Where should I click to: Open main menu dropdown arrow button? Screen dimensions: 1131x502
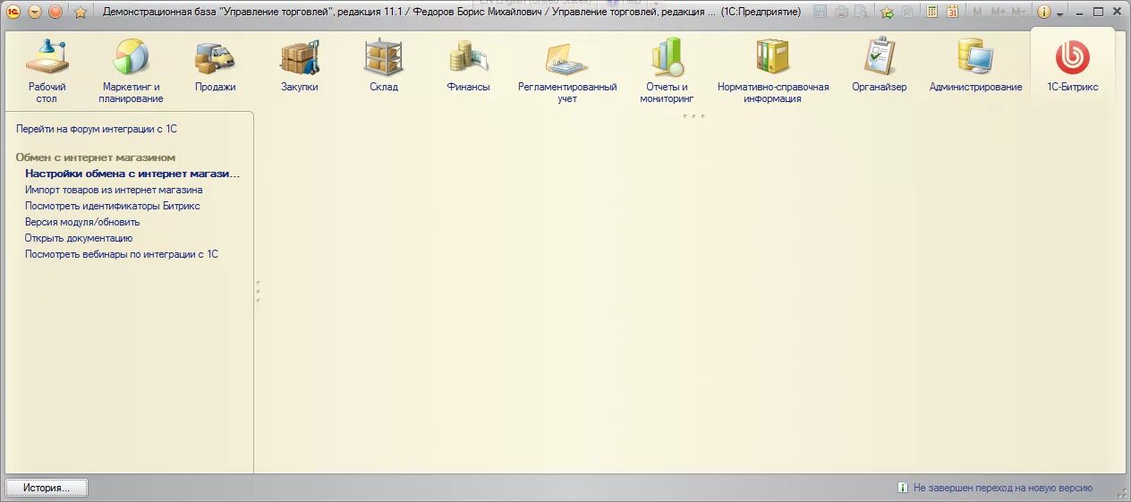click(35, 12)
